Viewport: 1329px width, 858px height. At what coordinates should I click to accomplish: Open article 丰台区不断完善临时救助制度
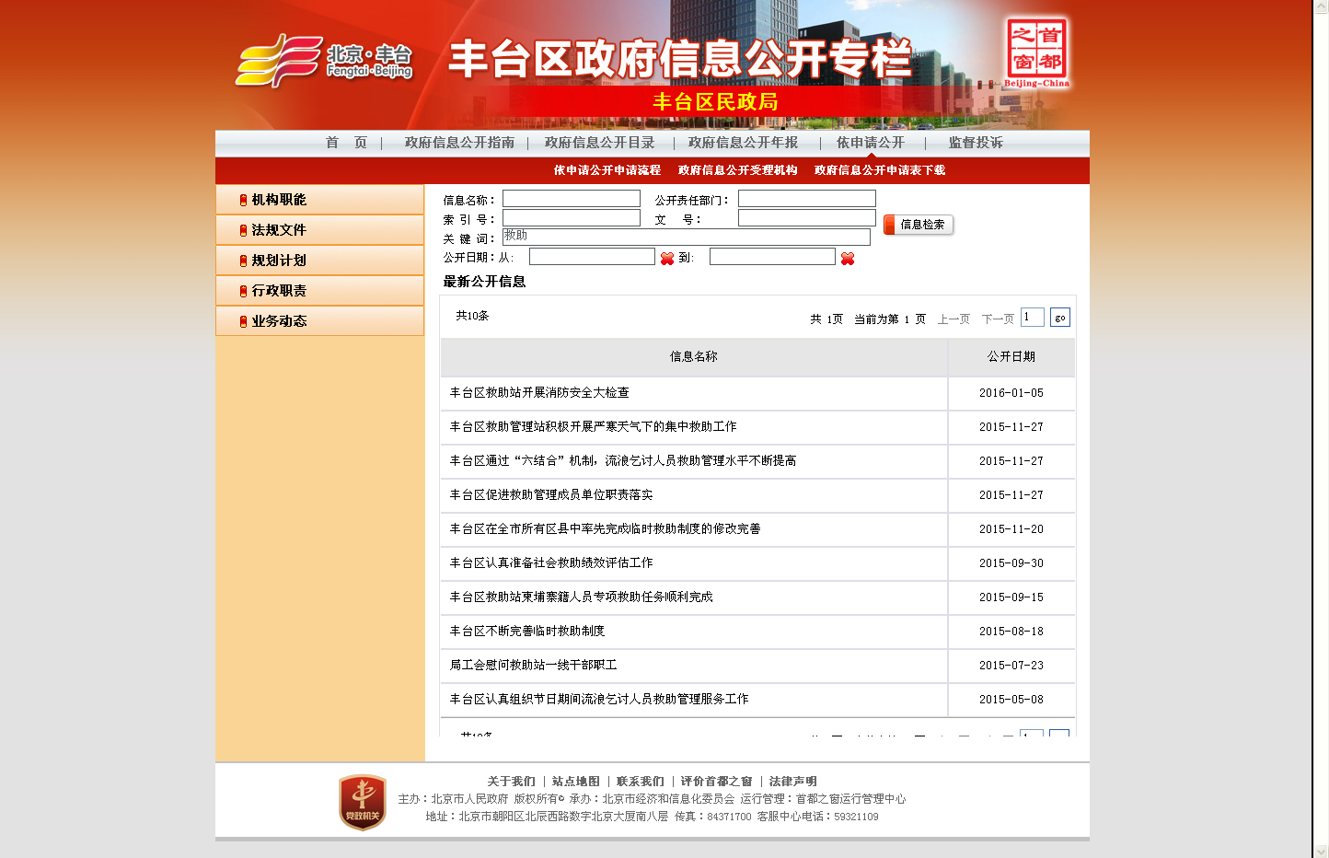(x=527, y=632)
